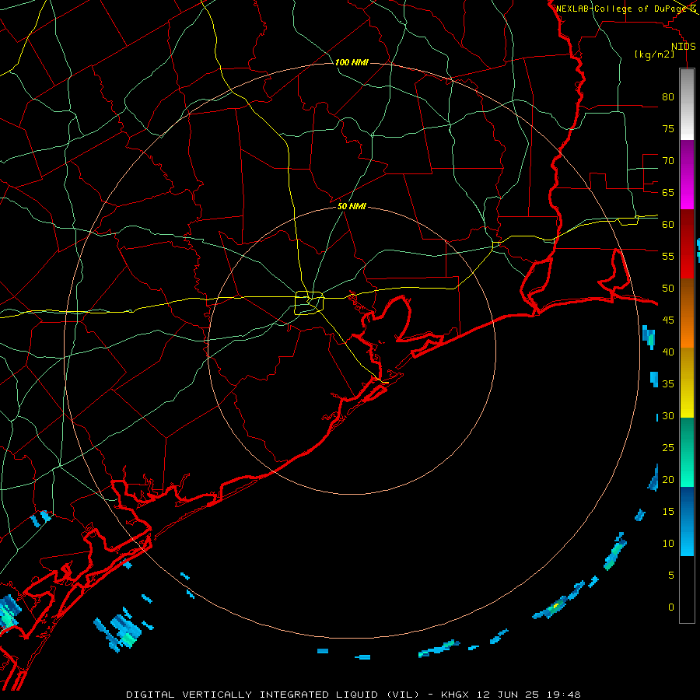The image size is (700, 700).
Task: Select the 40 value on the scale
Action: click(668, 352)
